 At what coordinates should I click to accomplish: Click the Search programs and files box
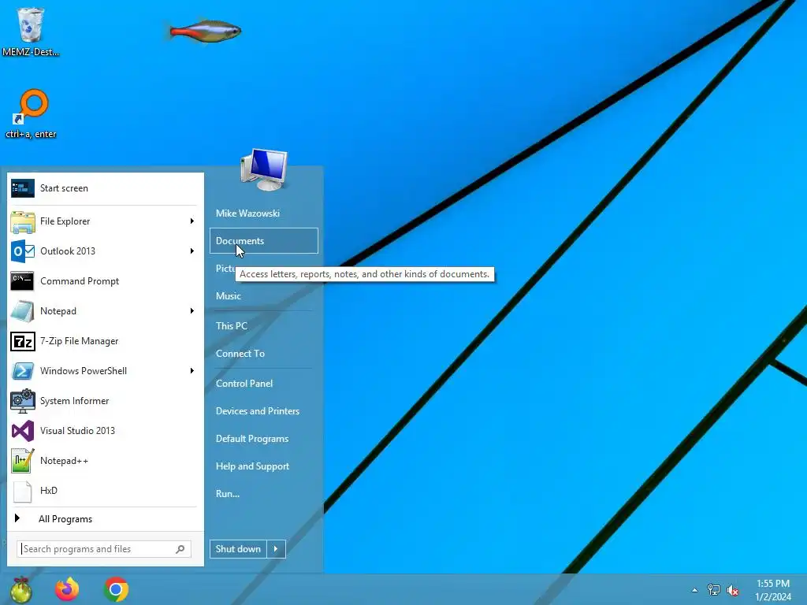[104, 549]
